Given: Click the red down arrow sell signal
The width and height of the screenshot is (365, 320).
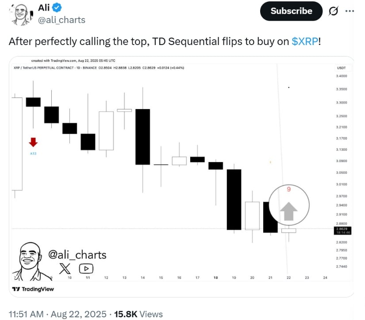Looking at the screenshot, I should pyautogui.click(x=33, y=142).
